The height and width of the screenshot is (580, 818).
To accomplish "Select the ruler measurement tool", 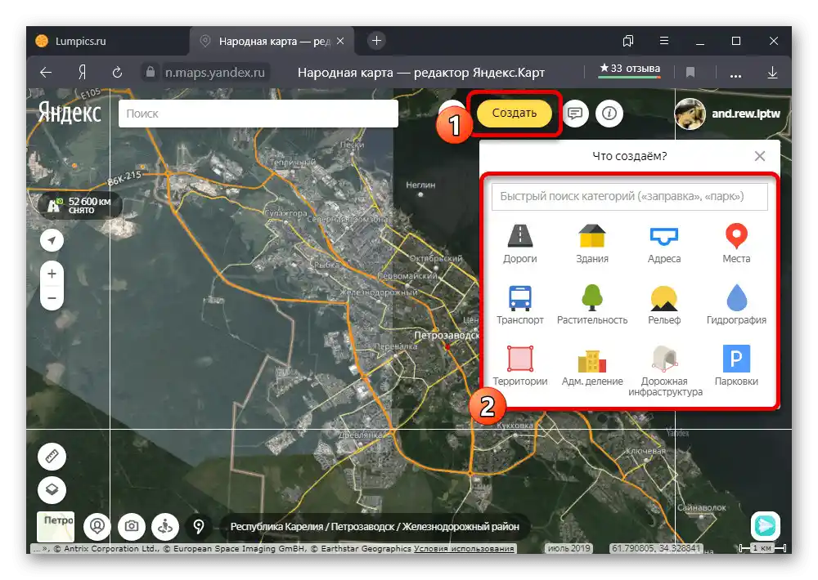I will [52, 457].
